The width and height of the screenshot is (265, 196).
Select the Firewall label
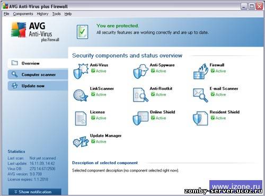[x=217, y=65]
